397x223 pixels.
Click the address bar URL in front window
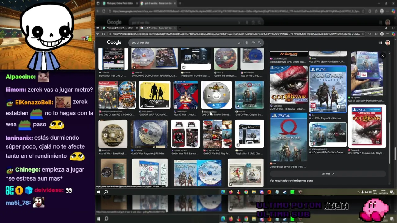point(236,34)
